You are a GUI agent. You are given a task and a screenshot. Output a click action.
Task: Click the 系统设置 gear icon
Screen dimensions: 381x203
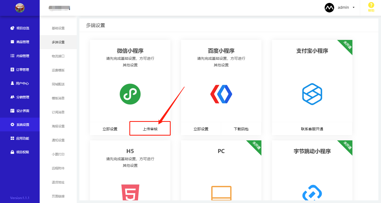click(12, 124)
